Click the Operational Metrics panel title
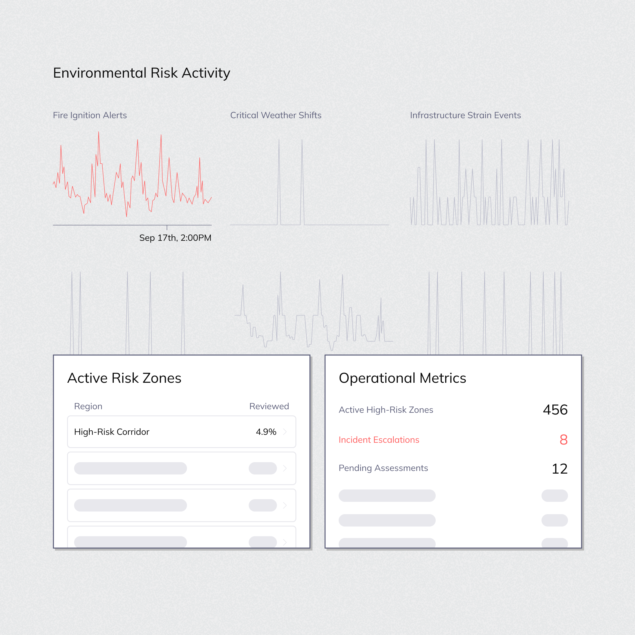Viewport: 635px width, 635px height. tap(402, 378)
